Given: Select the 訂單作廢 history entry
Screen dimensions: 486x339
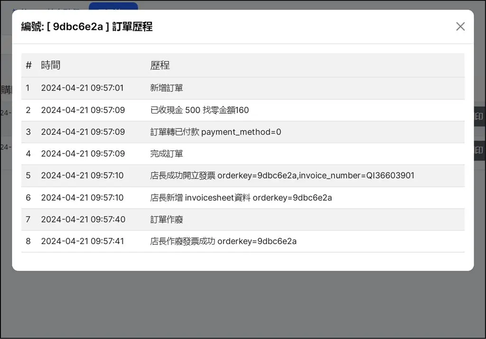Looking at the screenshot, I should click(x=167, y=219).
